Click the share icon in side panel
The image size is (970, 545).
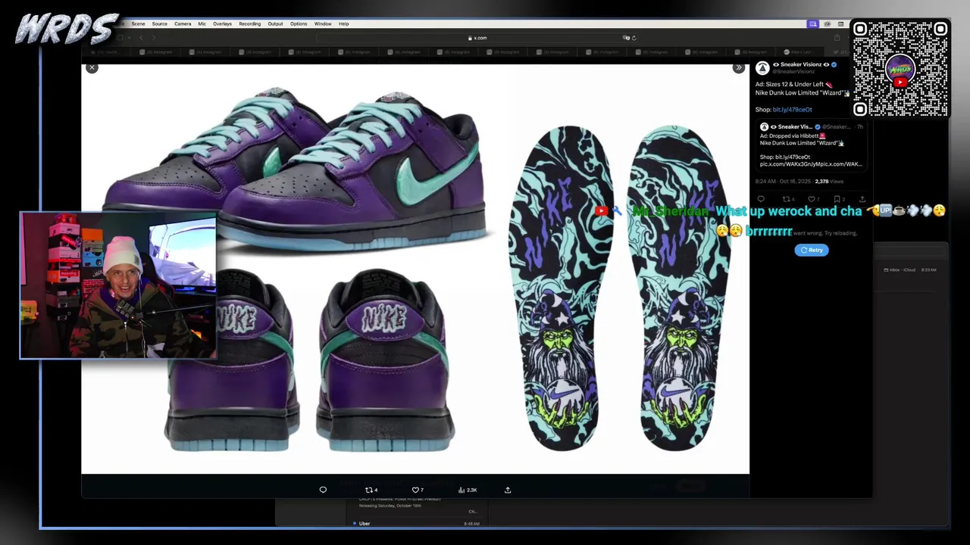[862, 199]
